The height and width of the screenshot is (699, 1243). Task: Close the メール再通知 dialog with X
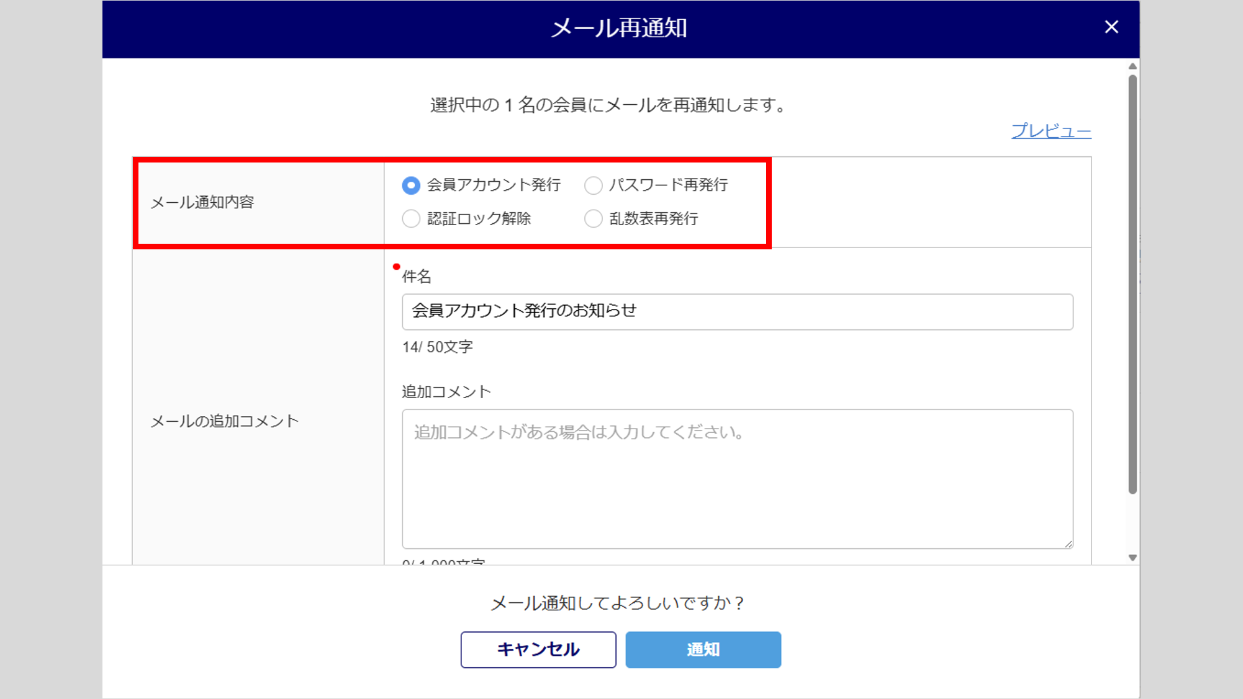click(1111, 27)
